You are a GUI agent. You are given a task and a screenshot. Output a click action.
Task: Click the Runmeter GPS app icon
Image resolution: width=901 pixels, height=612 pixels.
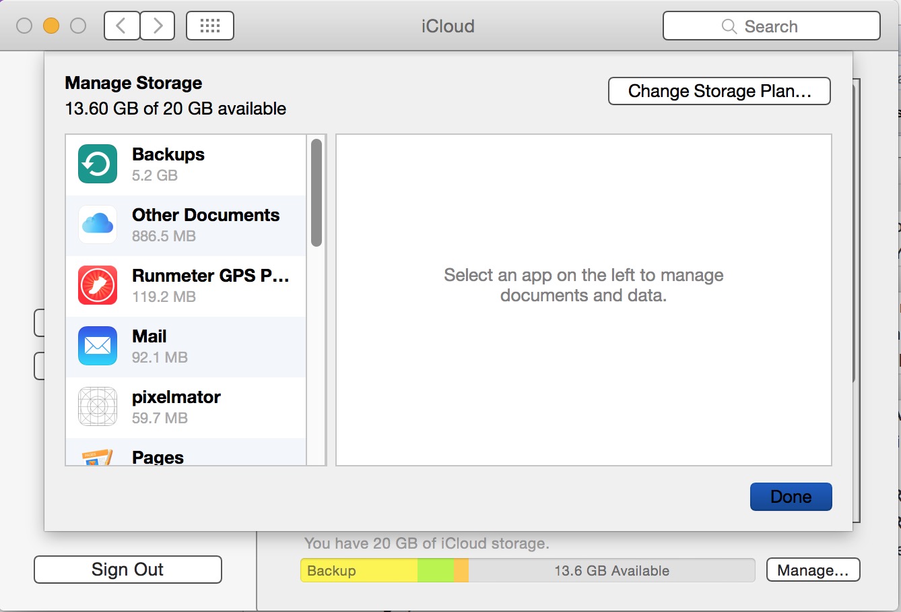click(x=98, y=285)
